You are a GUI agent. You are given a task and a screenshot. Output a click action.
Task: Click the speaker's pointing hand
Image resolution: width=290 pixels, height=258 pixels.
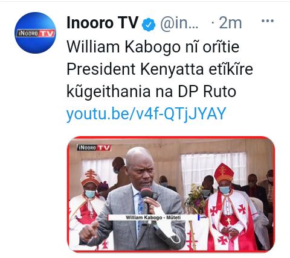coord(89,231)
